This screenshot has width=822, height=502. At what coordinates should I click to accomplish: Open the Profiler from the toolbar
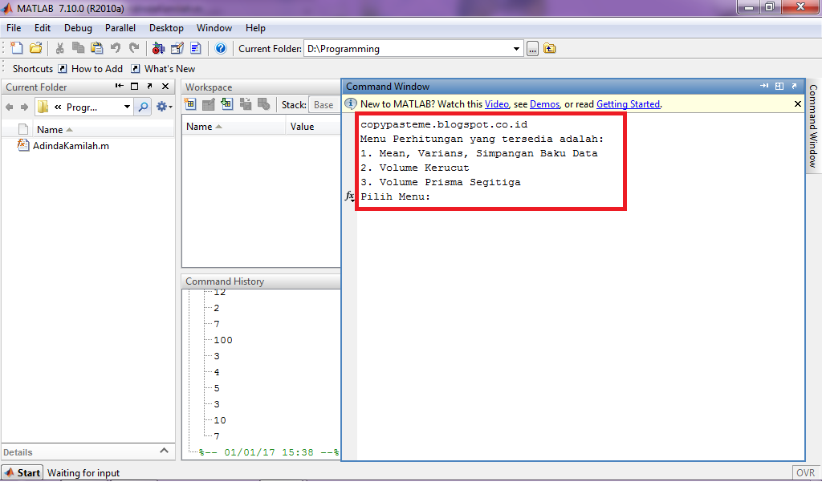pyautogui.click(x=195, y=48)
